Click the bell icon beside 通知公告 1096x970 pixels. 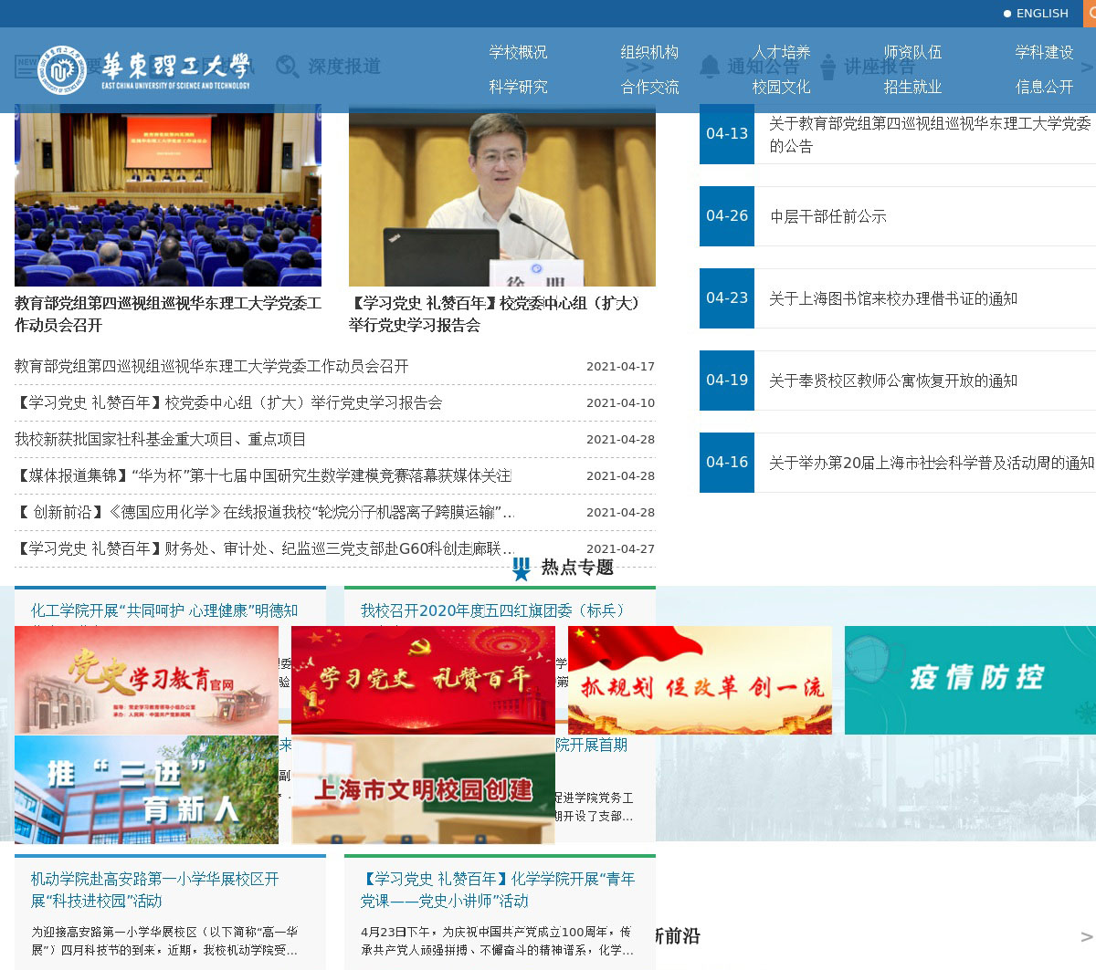(x=709, y=67)
